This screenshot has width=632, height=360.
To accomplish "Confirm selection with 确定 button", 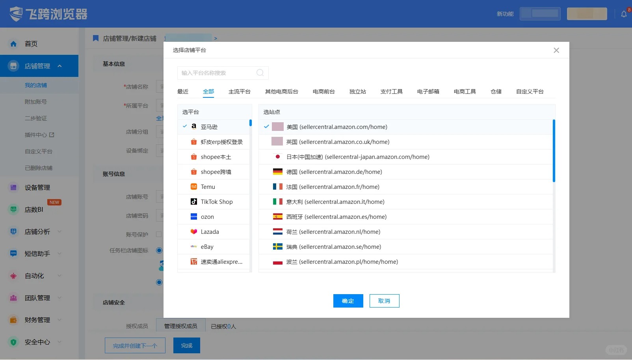I will coord(348,301).
